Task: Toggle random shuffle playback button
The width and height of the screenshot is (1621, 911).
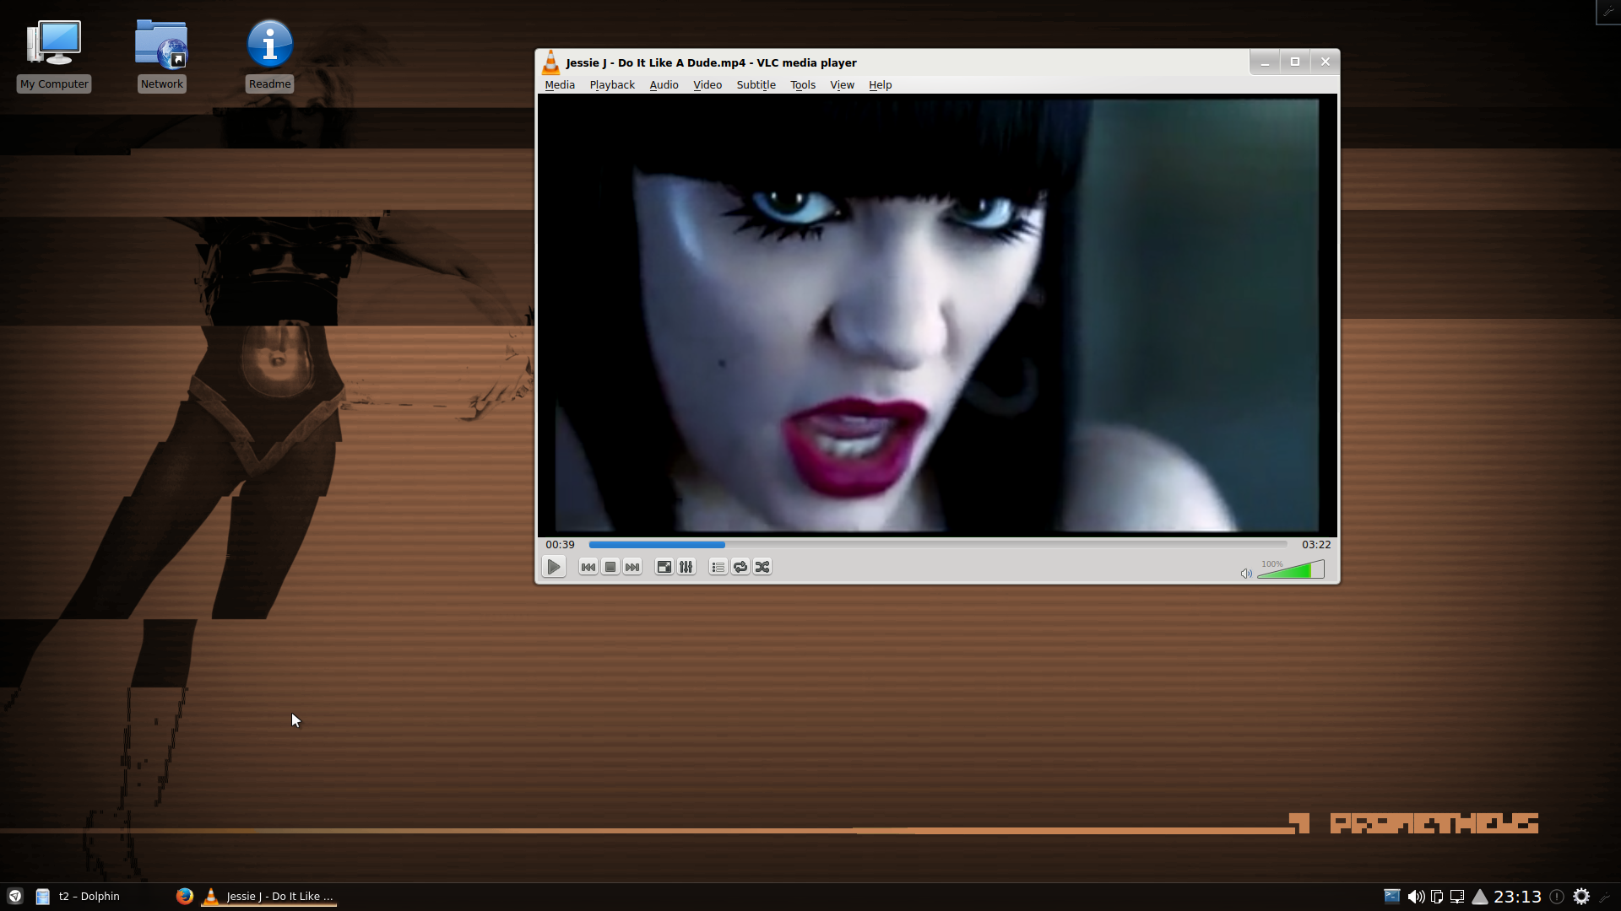Action: point(762,567)
